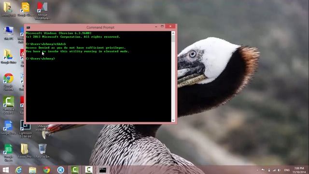Click the Command Prompt scrollbar up arrow
The height and width of the screenshot is (174, 309).
173,33
